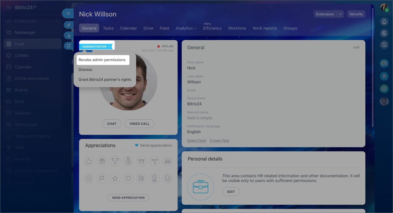This screenshot has height=213, width=393.
Task: Choose Dismiss from the role menu
Action: [x=85, y=70]
